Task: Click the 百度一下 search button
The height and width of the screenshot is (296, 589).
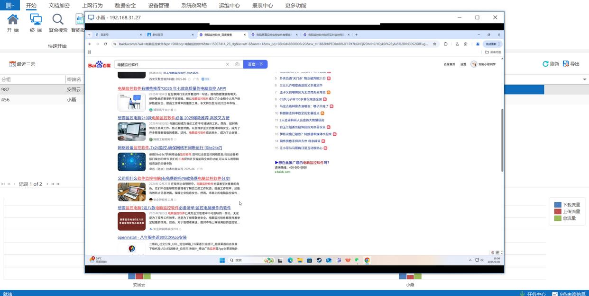Action: click(255, 64)
